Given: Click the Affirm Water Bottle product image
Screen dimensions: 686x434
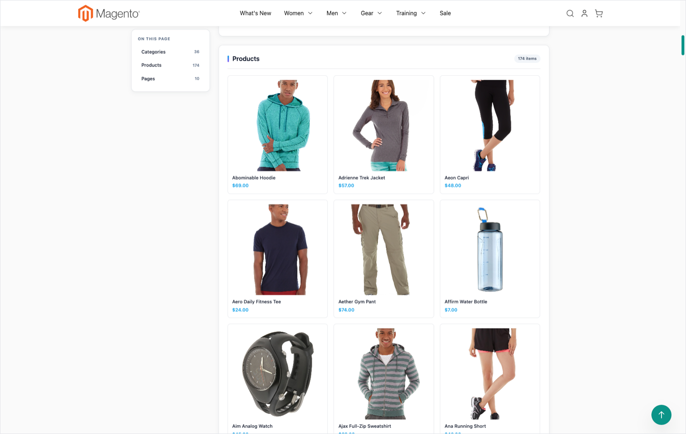Looking at the screenshot, I should pos(489,249).
